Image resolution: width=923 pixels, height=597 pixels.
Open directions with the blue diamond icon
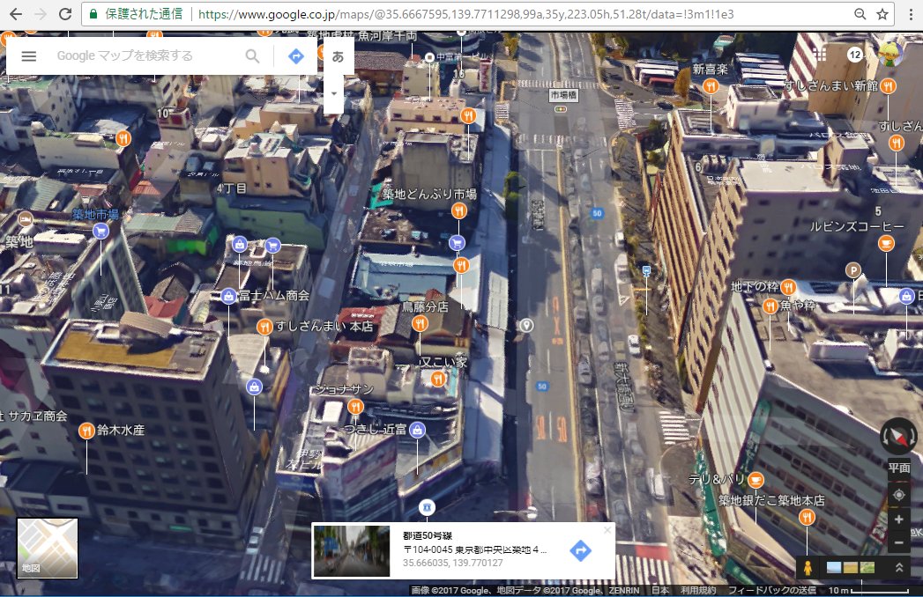296,55
